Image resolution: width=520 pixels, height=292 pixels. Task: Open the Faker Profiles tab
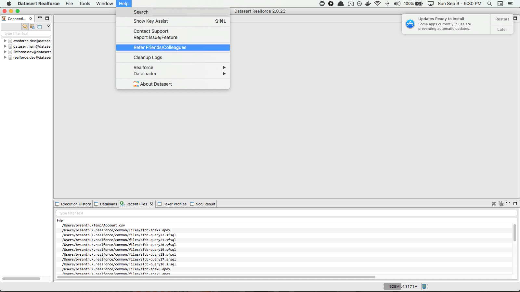pyautogui.click(x=175, y=204)
